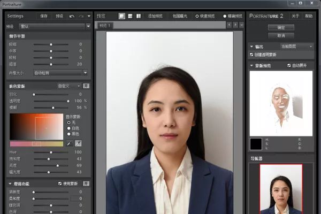The height and width of the screenshot is (214, 321).
Task: Select 无 show-mask radio option
Action: pos(69,123)
